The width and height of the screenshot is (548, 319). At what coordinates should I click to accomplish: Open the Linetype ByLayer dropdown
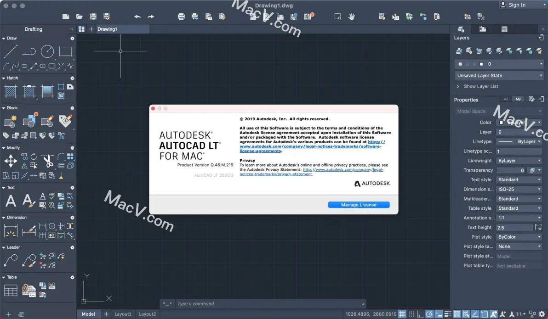click(x=519, y=141)
